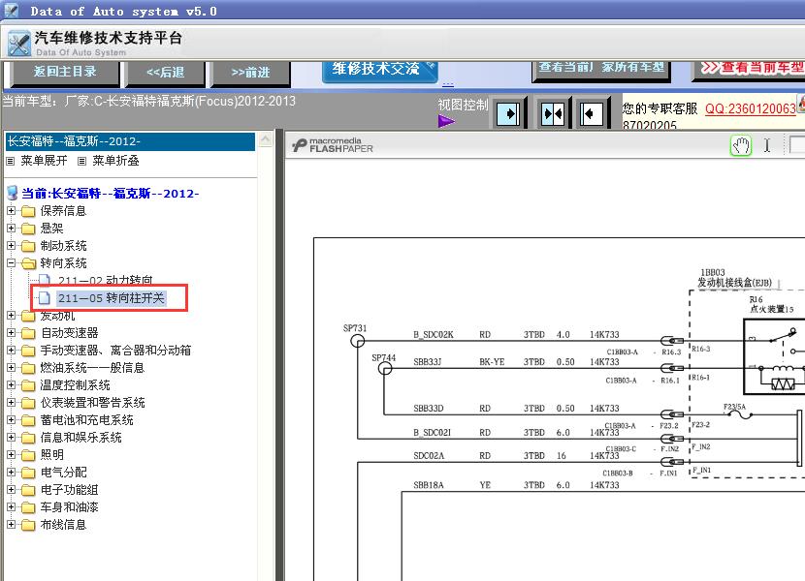Open the 维修技术交流 button
Image resolution: width=805 pixels, height=581 pixels.
[x=379, y=71]
